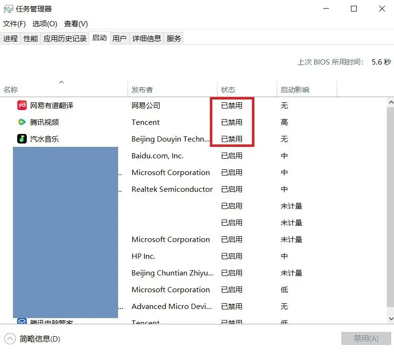Click the 高 startup impact value
The width and height of the screenshot is (394, 353).
(284, 122)
